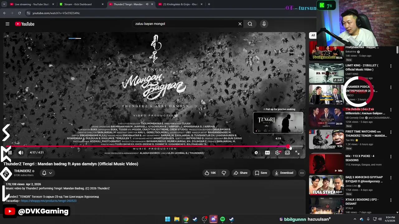Open a new browser tab
This screenshot has width=399, height=224.
click(209, 4)
